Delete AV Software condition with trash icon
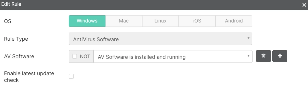The image size is (308, 104). click(x=263, y=56)
